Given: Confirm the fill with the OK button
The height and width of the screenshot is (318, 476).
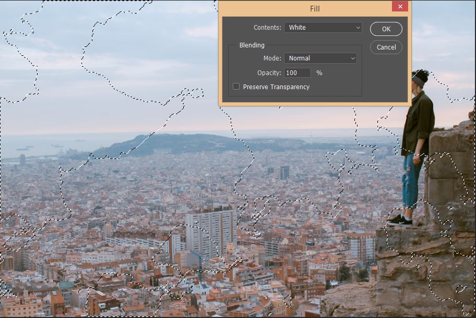Looking at the screenshot, I should (x=386, y=29).
